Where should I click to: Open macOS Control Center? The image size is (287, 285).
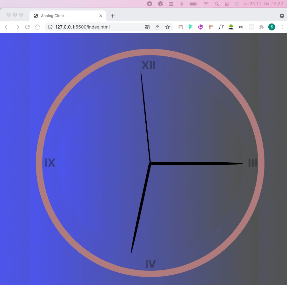coord(227,4)
